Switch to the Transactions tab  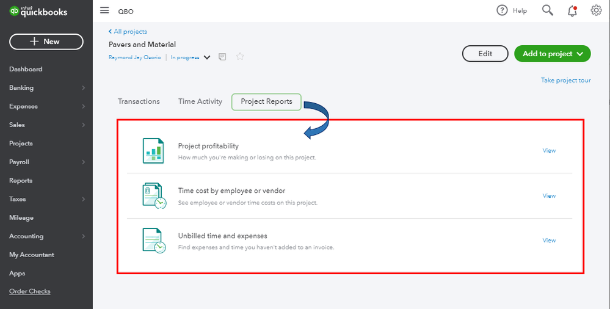139,101
